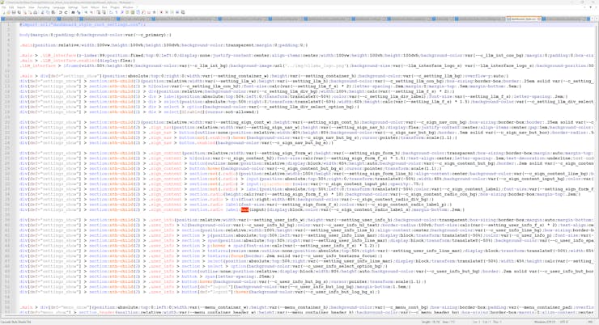Open Folder as Workspace toolbar icon
This screenshot has height=325, width=599.
pyautogui.click(x=148, y=12)
